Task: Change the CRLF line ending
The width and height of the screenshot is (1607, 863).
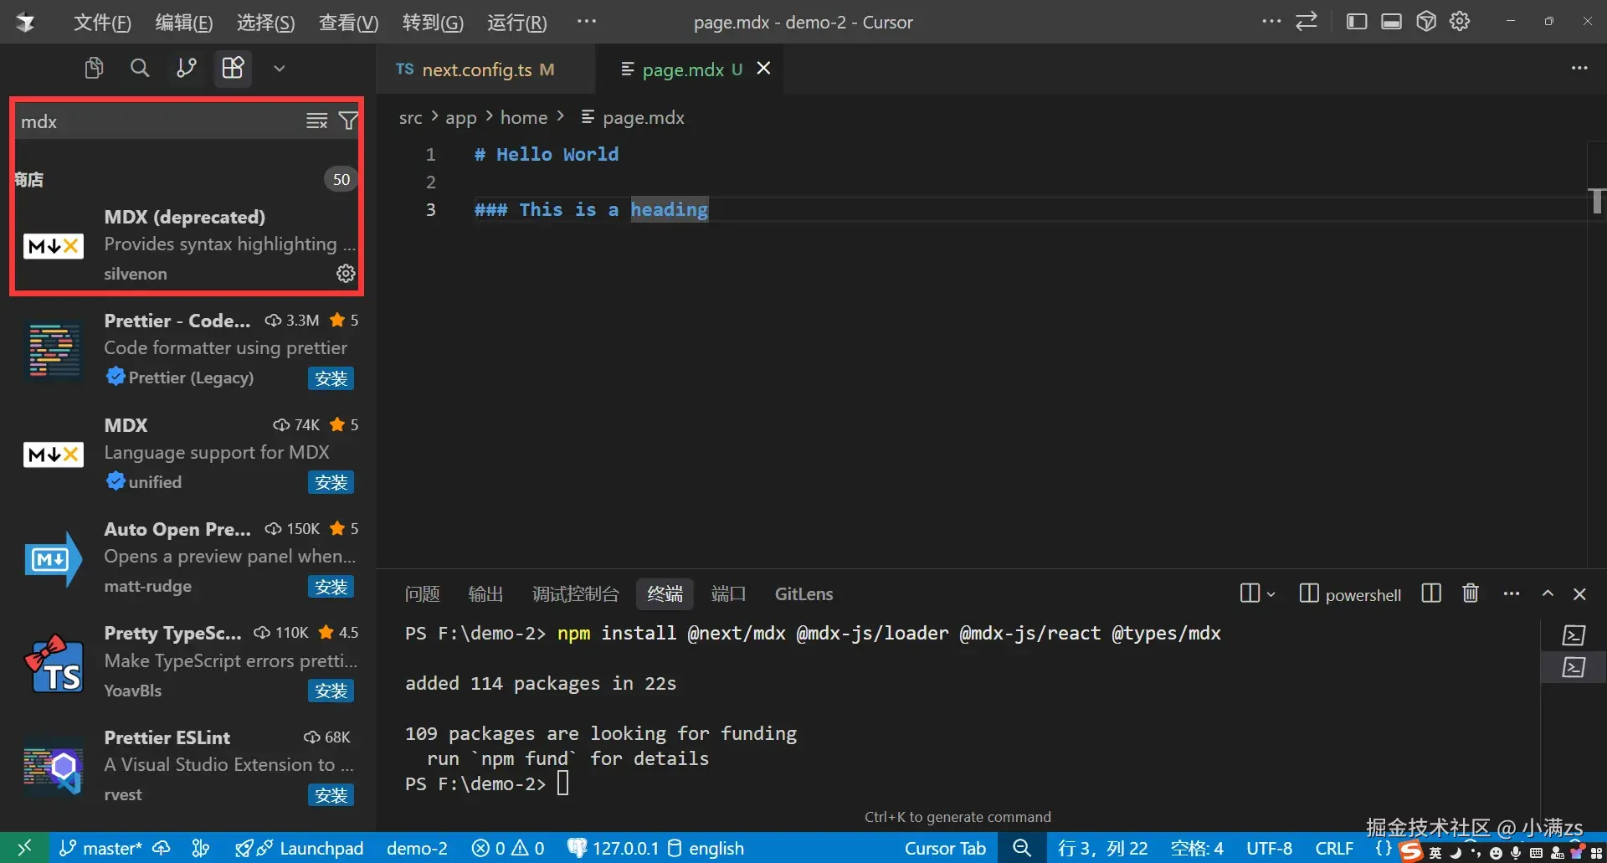Action: (x=1334, y=849)
